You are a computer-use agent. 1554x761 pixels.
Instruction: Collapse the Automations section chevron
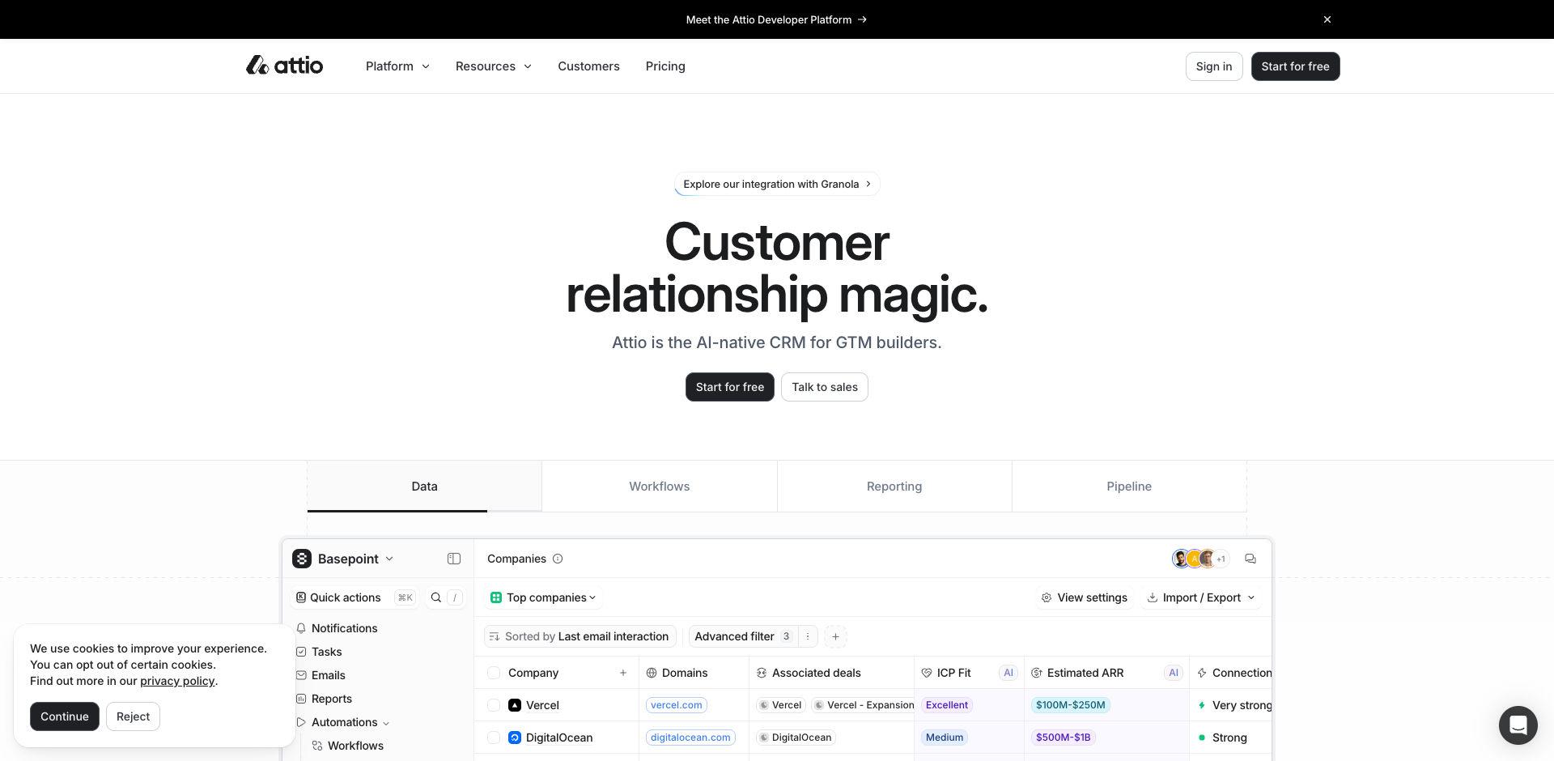pos(386,723)
